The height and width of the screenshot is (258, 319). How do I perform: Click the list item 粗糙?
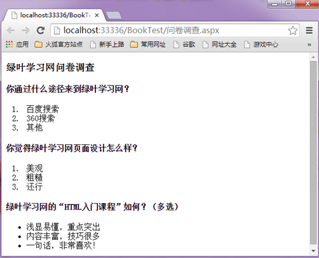click(x=34, y=177)
